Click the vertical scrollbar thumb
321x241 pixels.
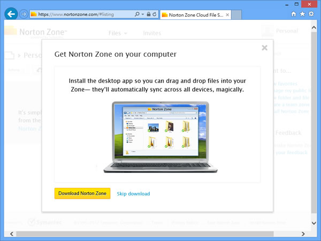pos(314,122)
